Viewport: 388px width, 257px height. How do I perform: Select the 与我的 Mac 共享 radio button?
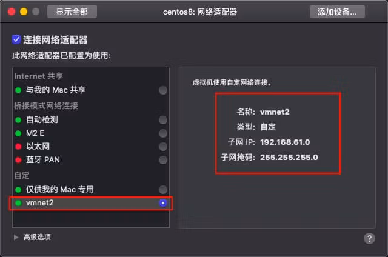coord(163,90)
